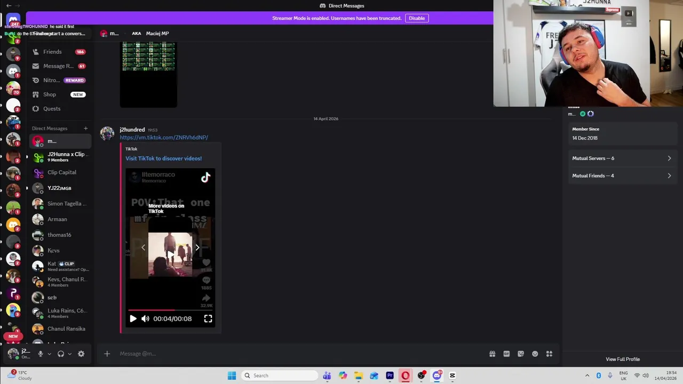Go to the previous TikTok carousel video
This screenshot has height=384, width=683.
(x=143, y=247)
